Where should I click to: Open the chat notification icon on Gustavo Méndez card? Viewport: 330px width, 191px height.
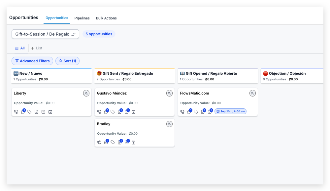pos(106,112)
